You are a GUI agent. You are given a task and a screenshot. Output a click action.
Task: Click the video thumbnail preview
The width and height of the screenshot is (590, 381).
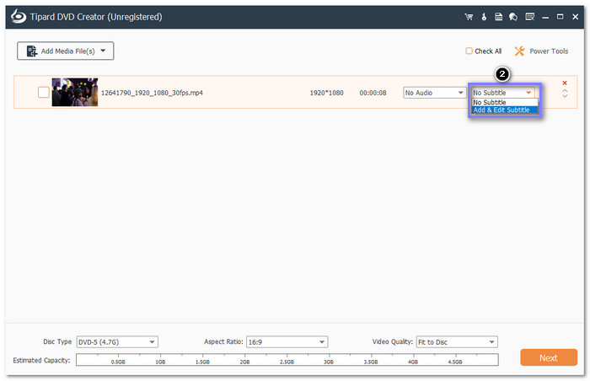[75, 92]
